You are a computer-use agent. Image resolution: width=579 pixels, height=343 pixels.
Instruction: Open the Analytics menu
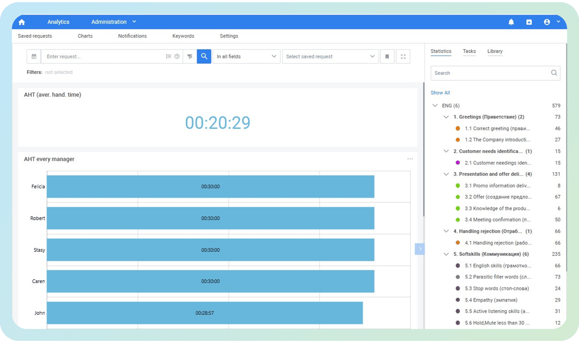click(x=58, y=22)
